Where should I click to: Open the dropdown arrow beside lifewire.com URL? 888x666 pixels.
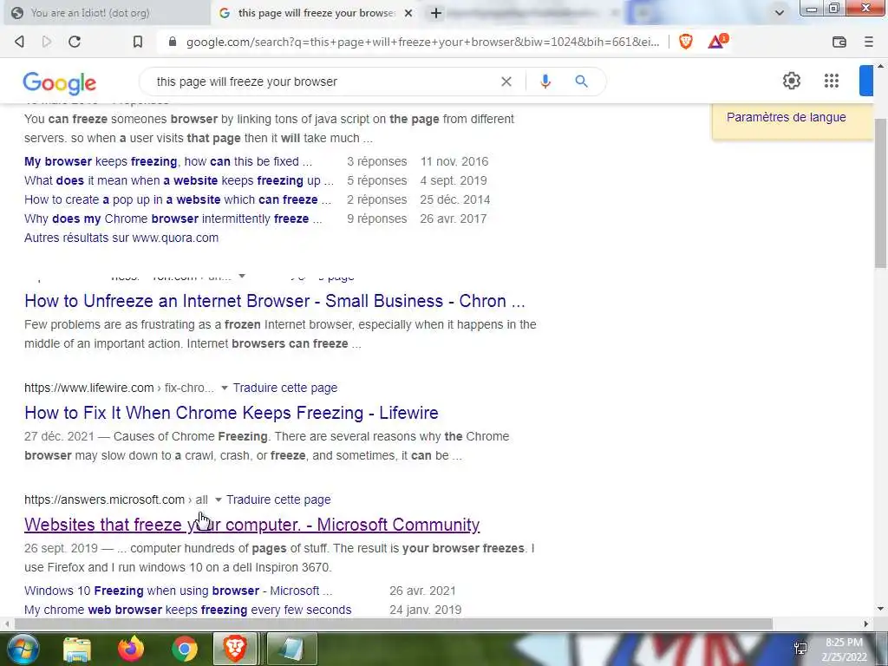click(x=225, y=388)
